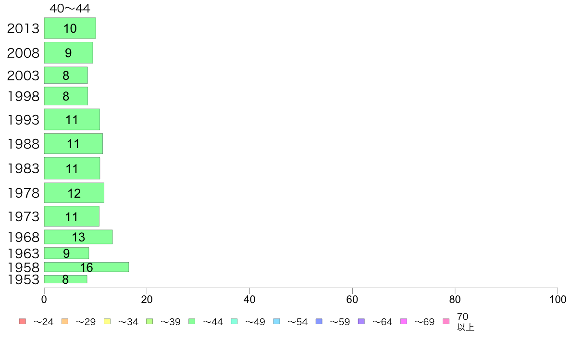Screen dimensions: 571x354
Task: Select the magenta ~69 legend swatch
Action: [403, 321]
